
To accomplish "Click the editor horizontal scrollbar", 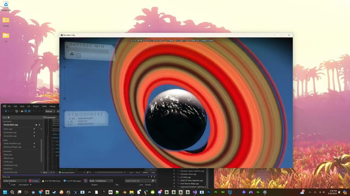I will [110, 172].
